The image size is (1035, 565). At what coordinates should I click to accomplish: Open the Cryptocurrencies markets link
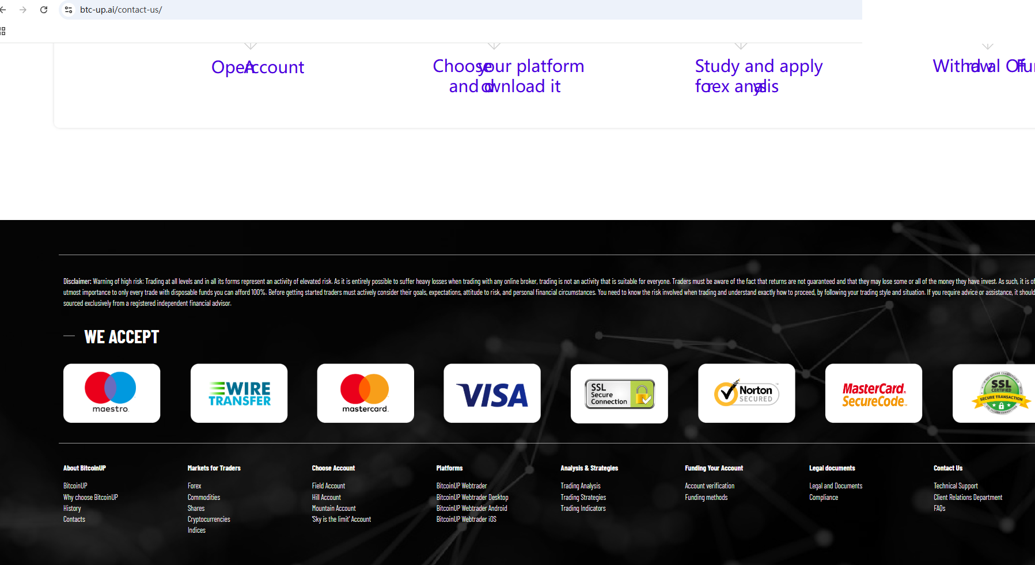208,520
